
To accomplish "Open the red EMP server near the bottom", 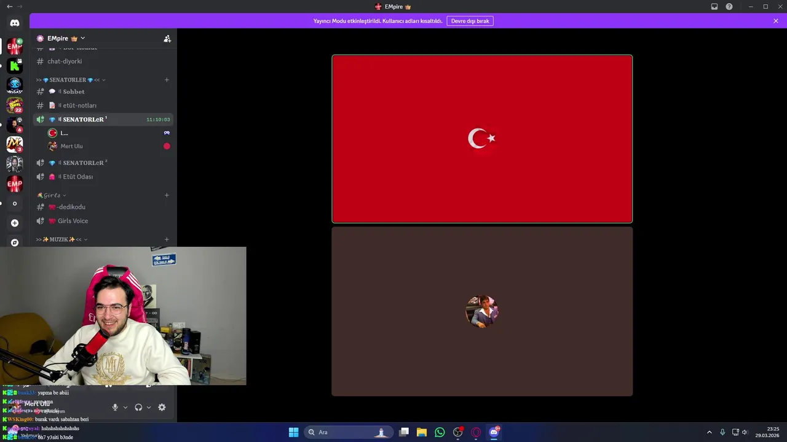I will pyautogui.click(x=15, y=184).
